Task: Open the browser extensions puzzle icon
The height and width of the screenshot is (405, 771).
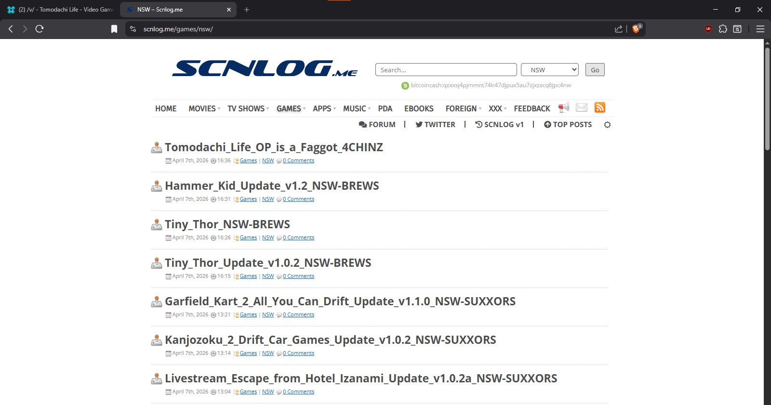Action: (723, 29)
